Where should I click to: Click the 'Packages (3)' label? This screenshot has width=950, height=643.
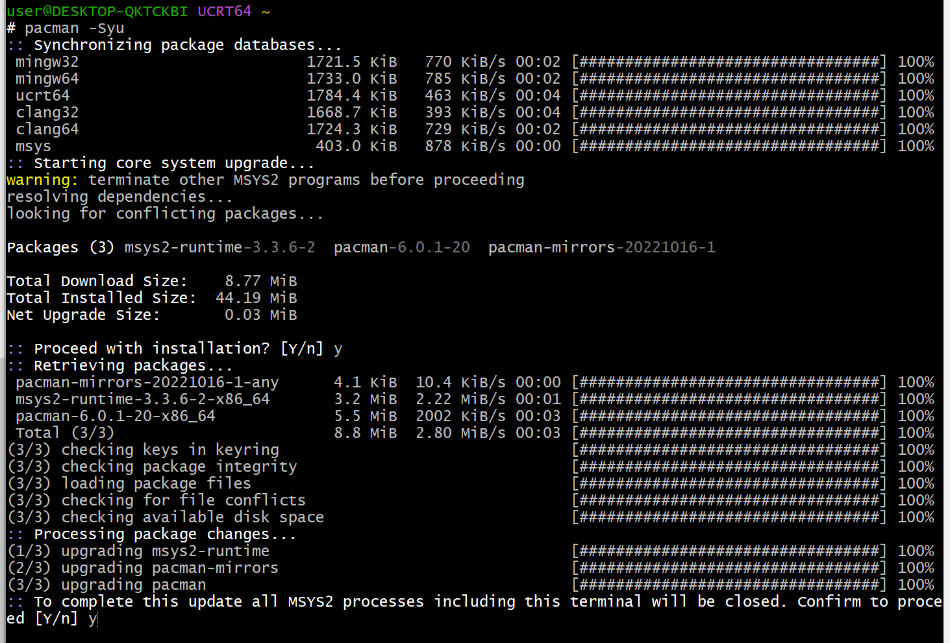(x=60, y=248)
